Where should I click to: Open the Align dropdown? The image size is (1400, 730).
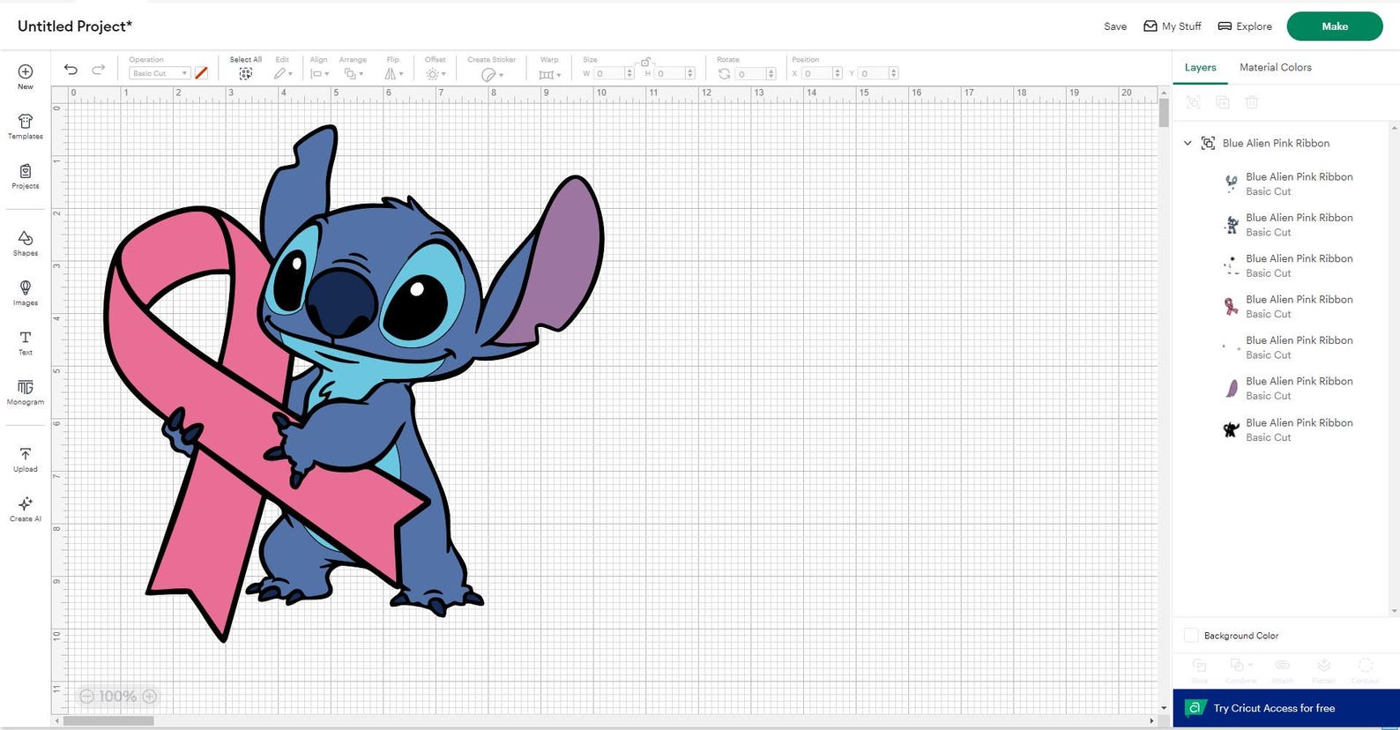319,74
